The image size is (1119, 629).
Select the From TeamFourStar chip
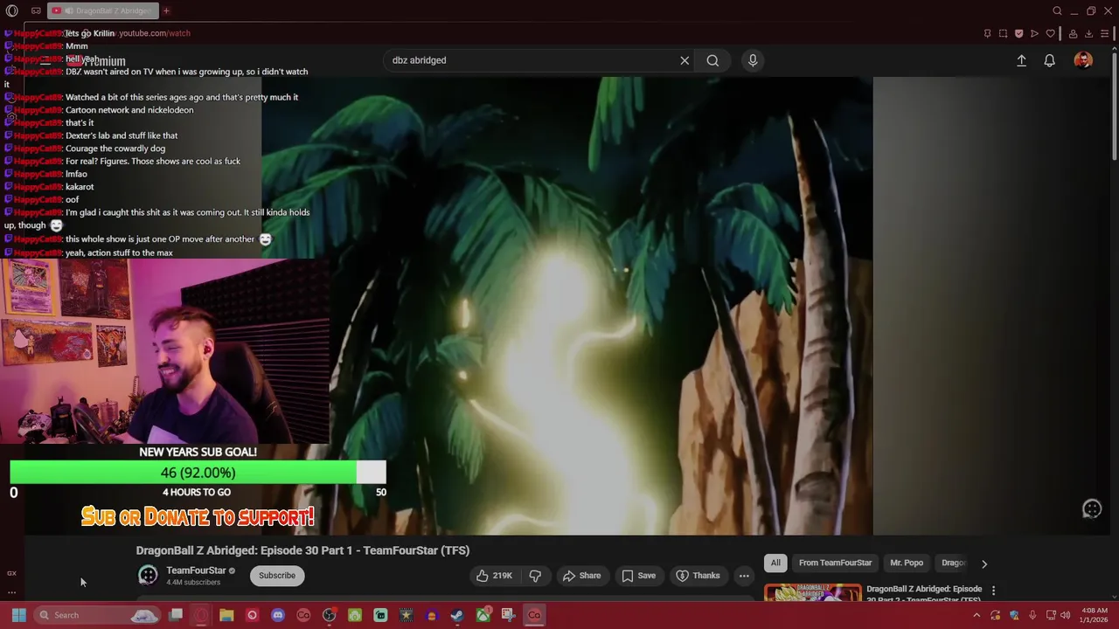click(x=835, y=563)
